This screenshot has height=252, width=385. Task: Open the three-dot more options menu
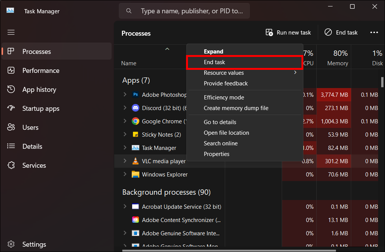point(374,33)
